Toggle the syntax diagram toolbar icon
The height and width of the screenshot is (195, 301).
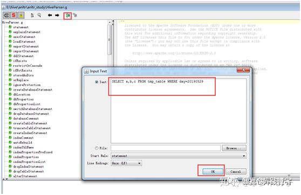pos(6,15)
